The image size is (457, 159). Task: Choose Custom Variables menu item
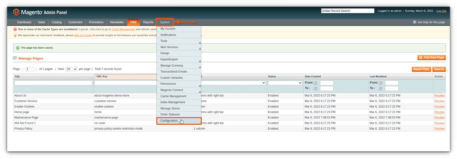[179, 78]
